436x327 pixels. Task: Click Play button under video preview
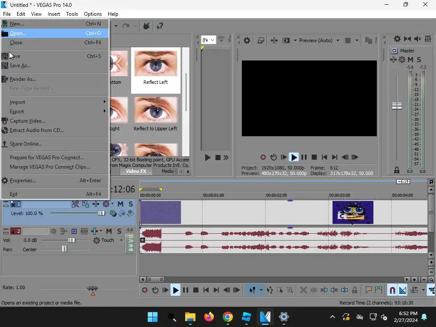294,158
